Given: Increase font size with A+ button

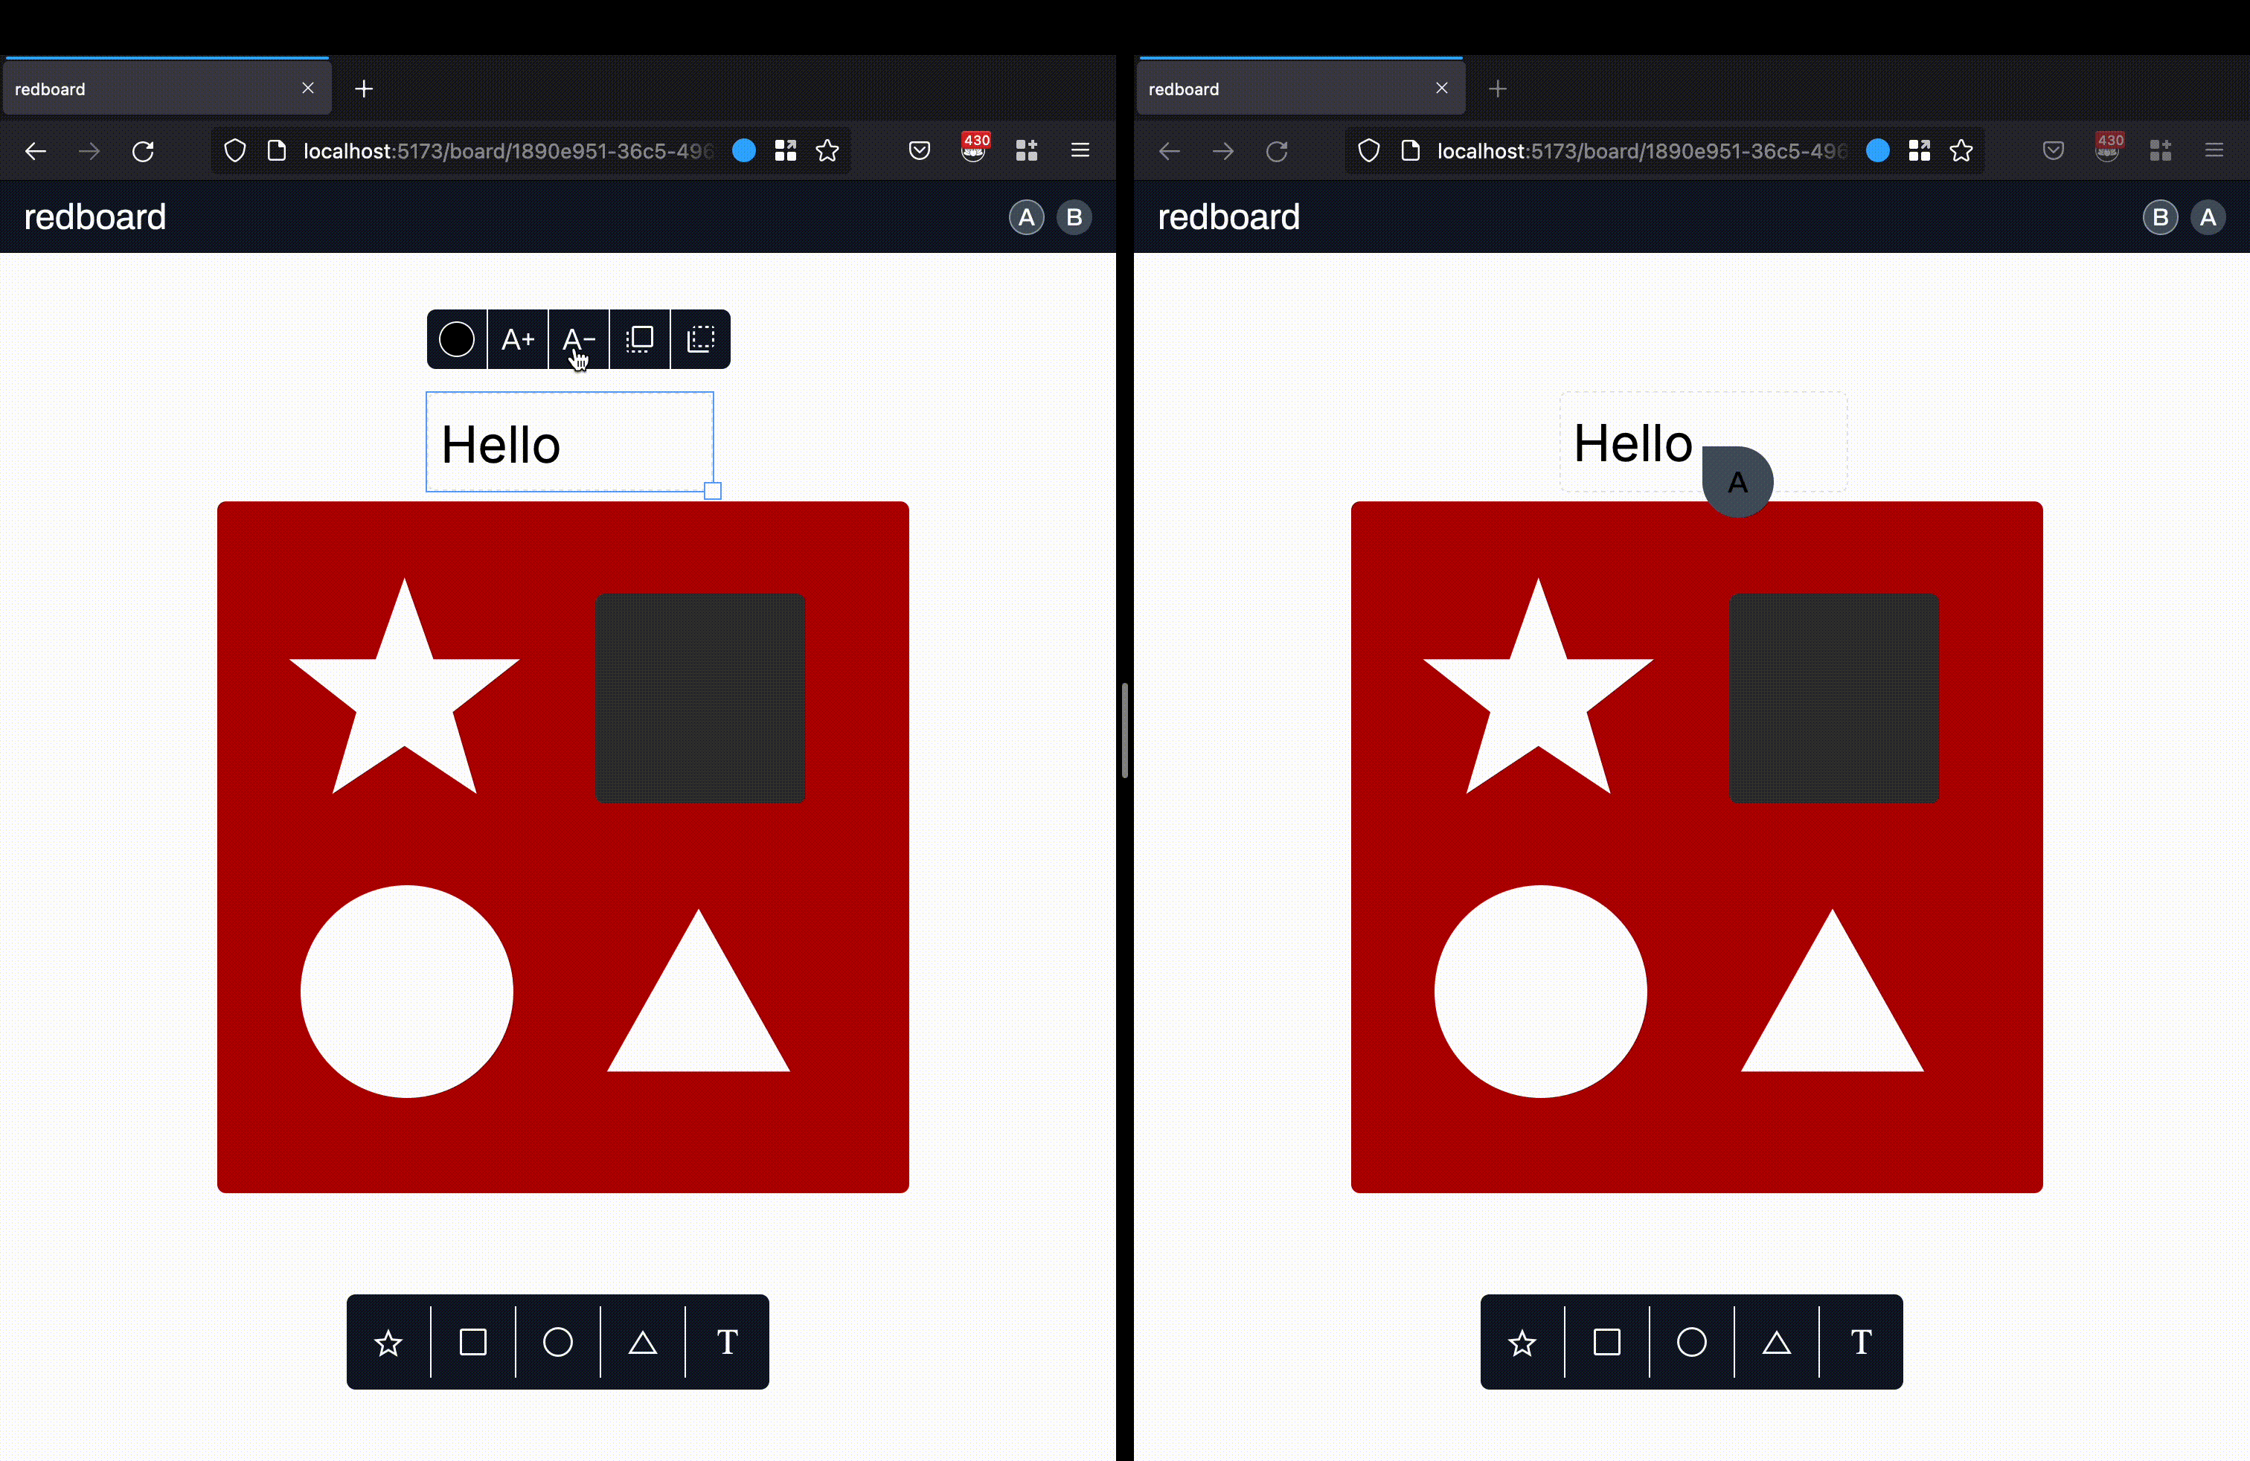Looking at the screenshot, I should point(517,339).
